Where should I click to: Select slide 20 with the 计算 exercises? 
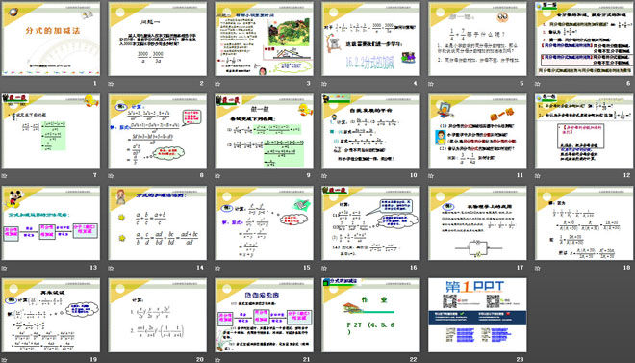[158, 315]
